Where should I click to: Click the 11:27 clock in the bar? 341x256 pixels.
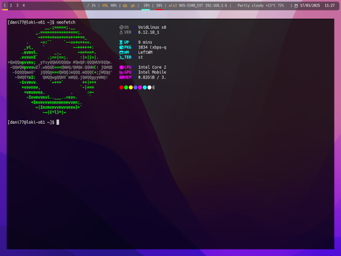click(x=329, y=5)
